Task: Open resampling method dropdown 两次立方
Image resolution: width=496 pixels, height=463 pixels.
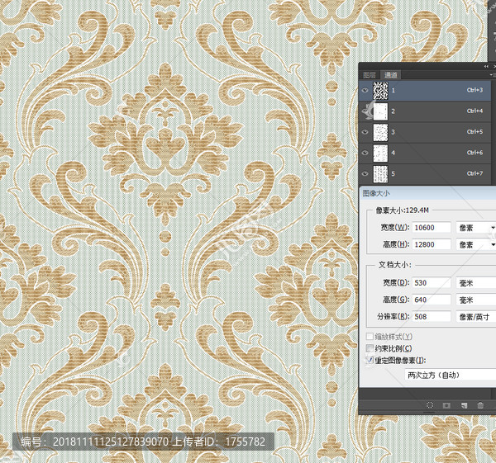Action: tap(451, 376)
